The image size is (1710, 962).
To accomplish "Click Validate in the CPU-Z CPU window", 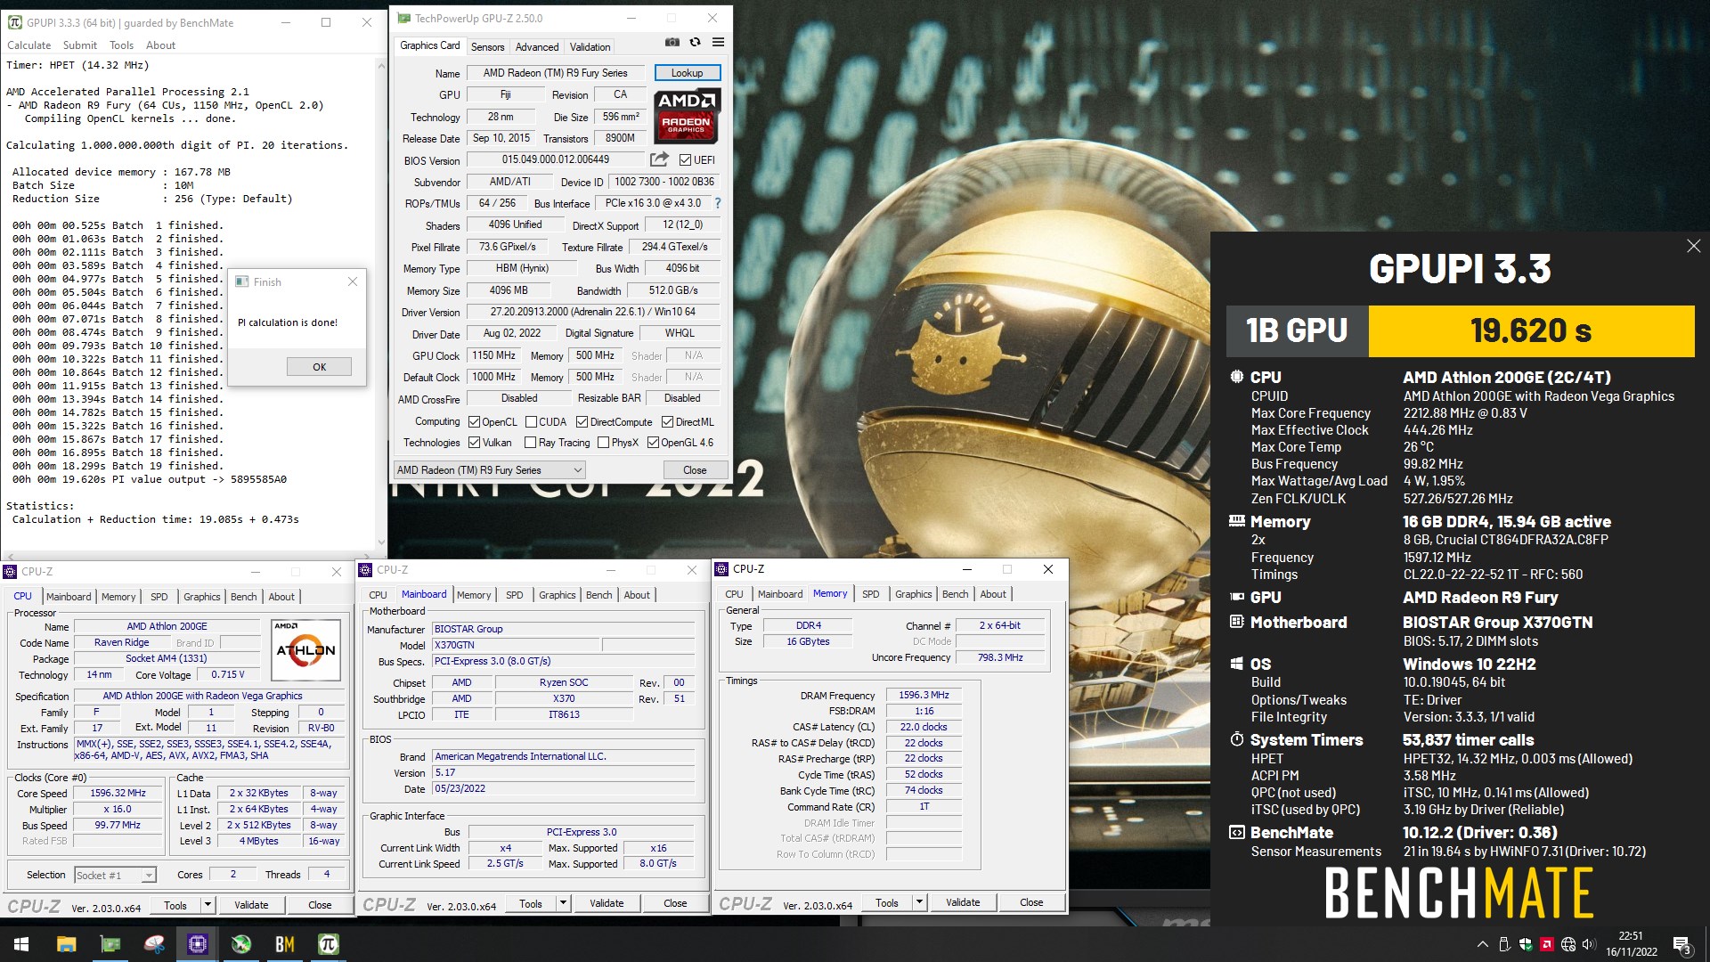I will click(x=251, y=905).
